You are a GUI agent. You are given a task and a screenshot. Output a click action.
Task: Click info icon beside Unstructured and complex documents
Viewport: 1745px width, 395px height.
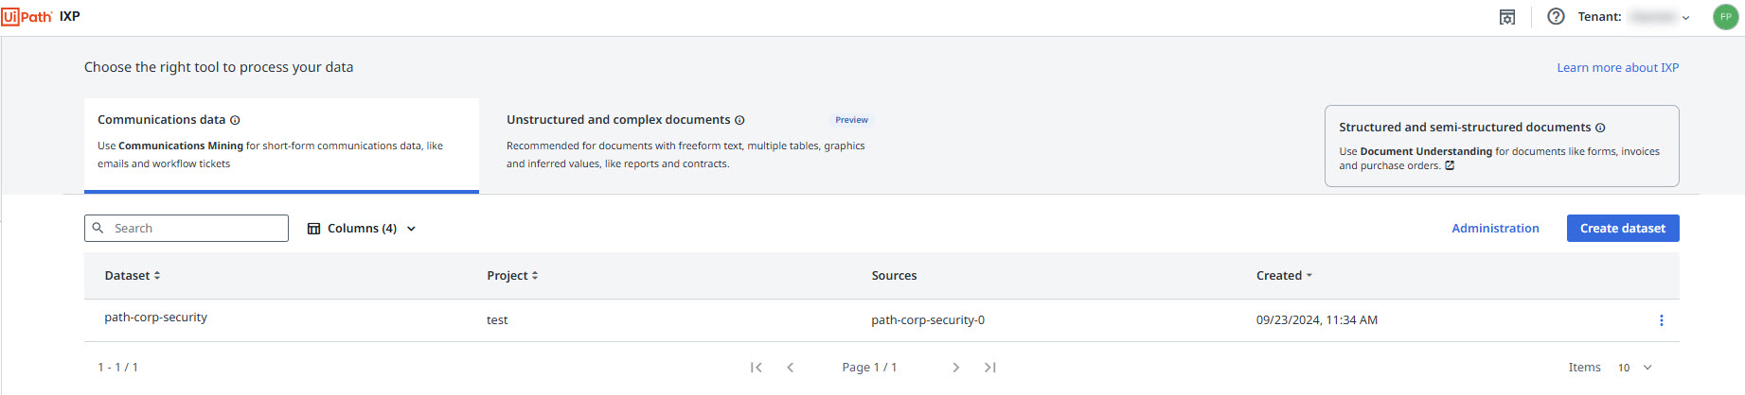tap(739, 120)
